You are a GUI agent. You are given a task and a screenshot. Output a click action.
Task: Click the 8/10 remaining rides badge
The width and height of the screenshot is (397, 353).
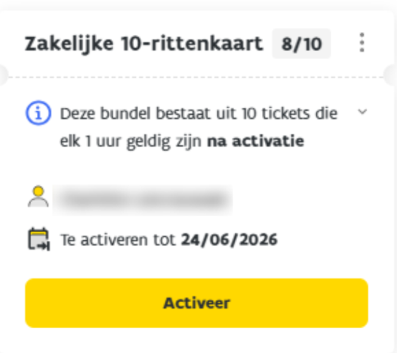301,43
